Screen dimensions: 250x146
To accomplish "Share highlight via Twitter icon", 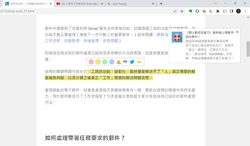I will [132, 62].
